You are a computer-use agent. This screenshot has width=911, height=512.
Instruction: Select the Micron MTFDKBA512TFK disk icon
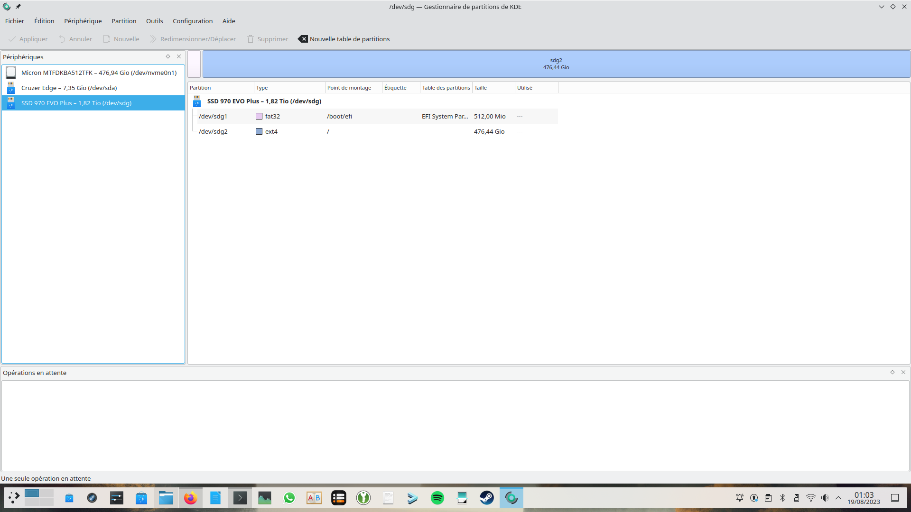pyautogui.click(x=11, y=73)
